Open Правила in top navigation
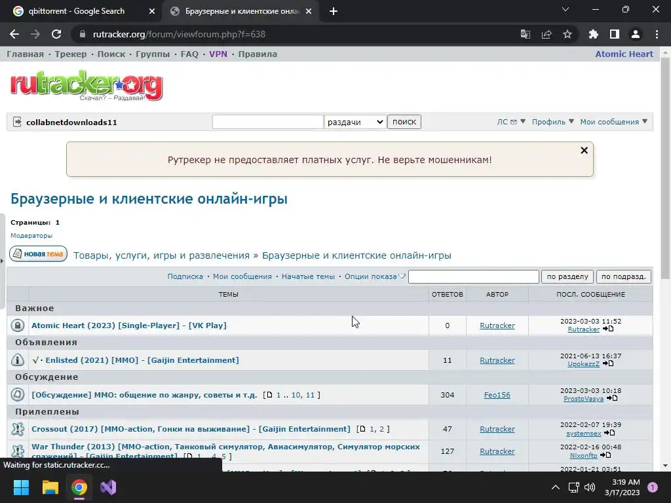The height and width of the screenshot is (503, 671). tap(258, 54)
